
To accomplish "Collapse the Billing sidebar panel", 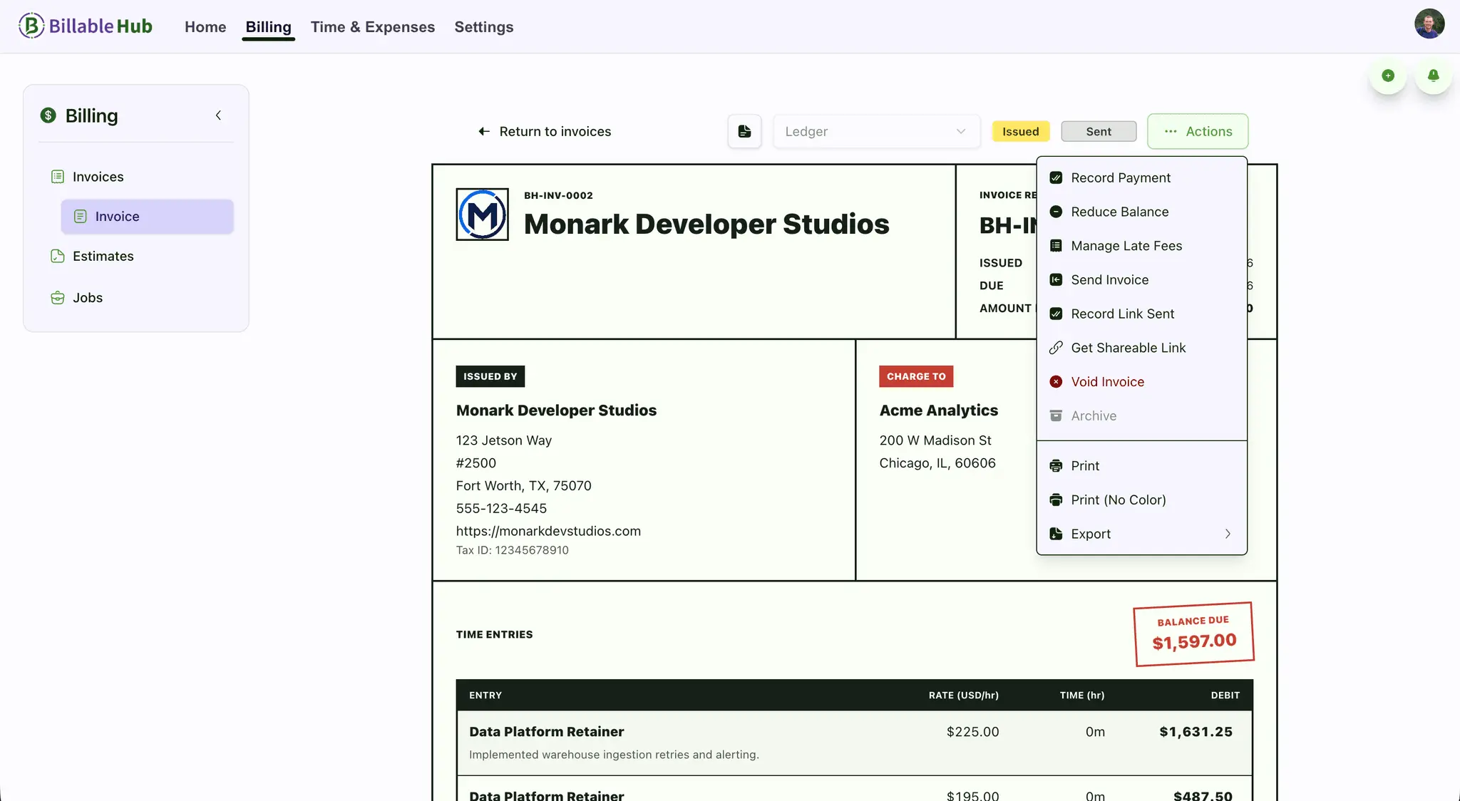I will tap(219, 115).
